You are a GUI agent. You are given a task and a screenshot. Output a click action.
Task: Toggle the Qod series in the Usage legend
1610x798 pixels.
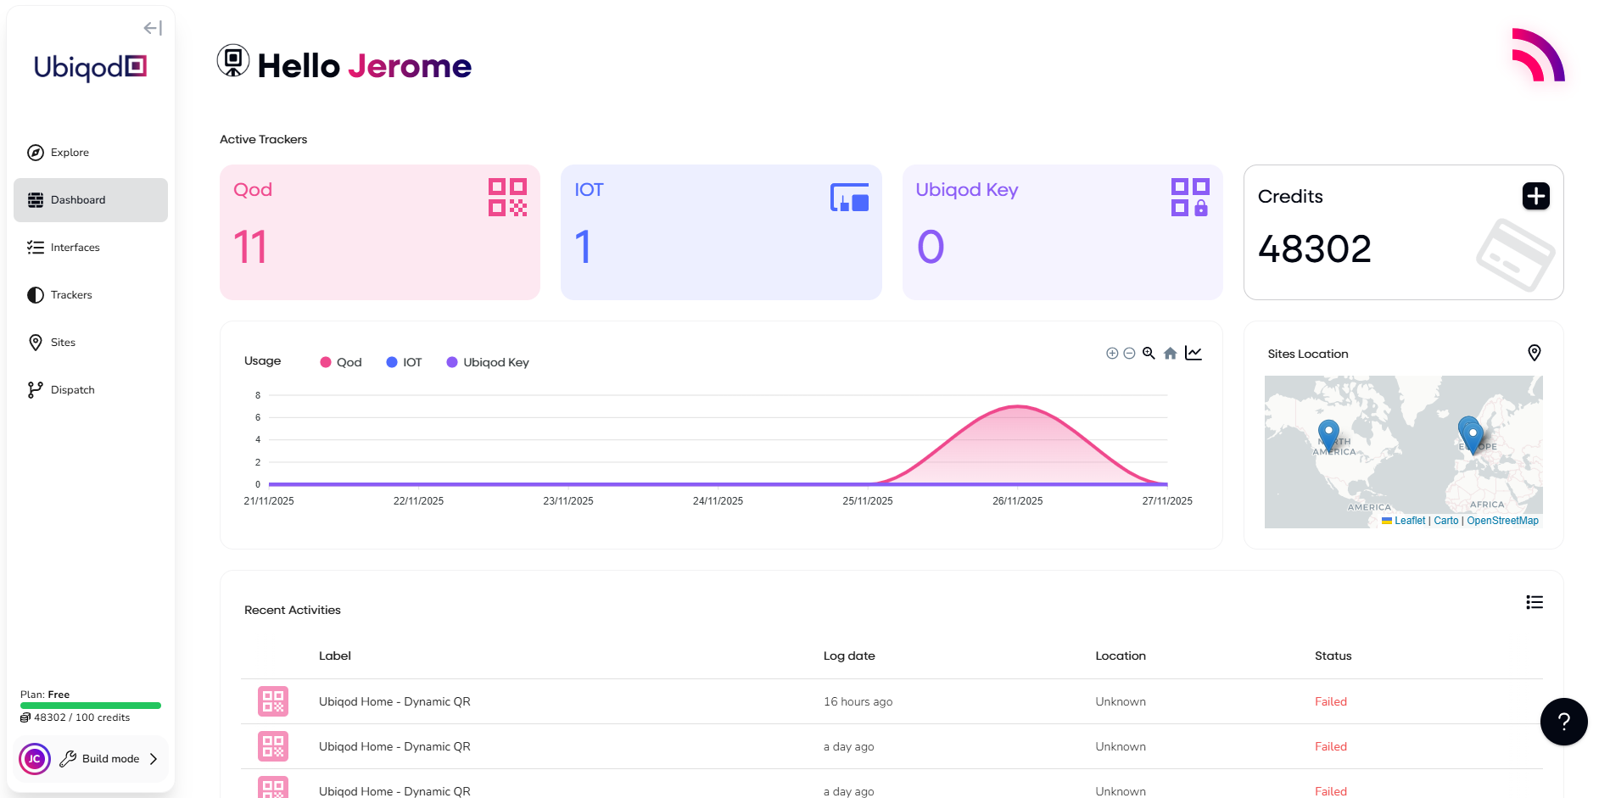[341, 362]
